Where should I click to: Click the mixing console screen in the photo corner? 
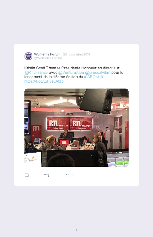pos(118,159)
